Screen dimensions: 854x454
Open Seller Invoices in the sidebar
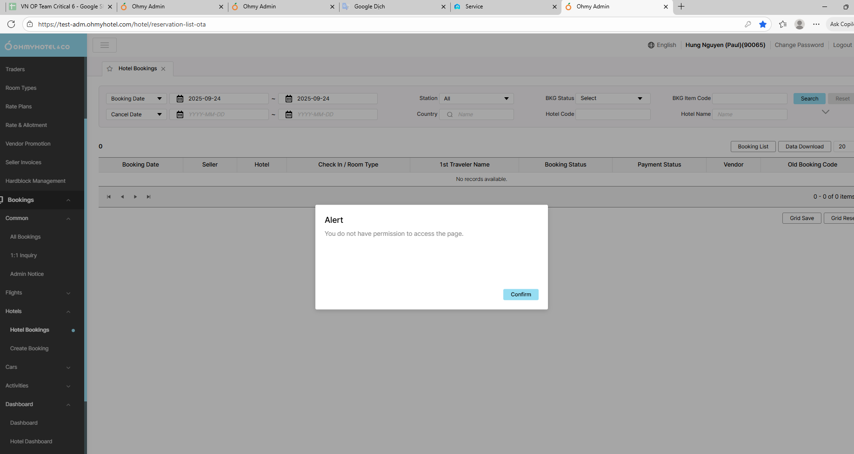(x=23, y=162)
